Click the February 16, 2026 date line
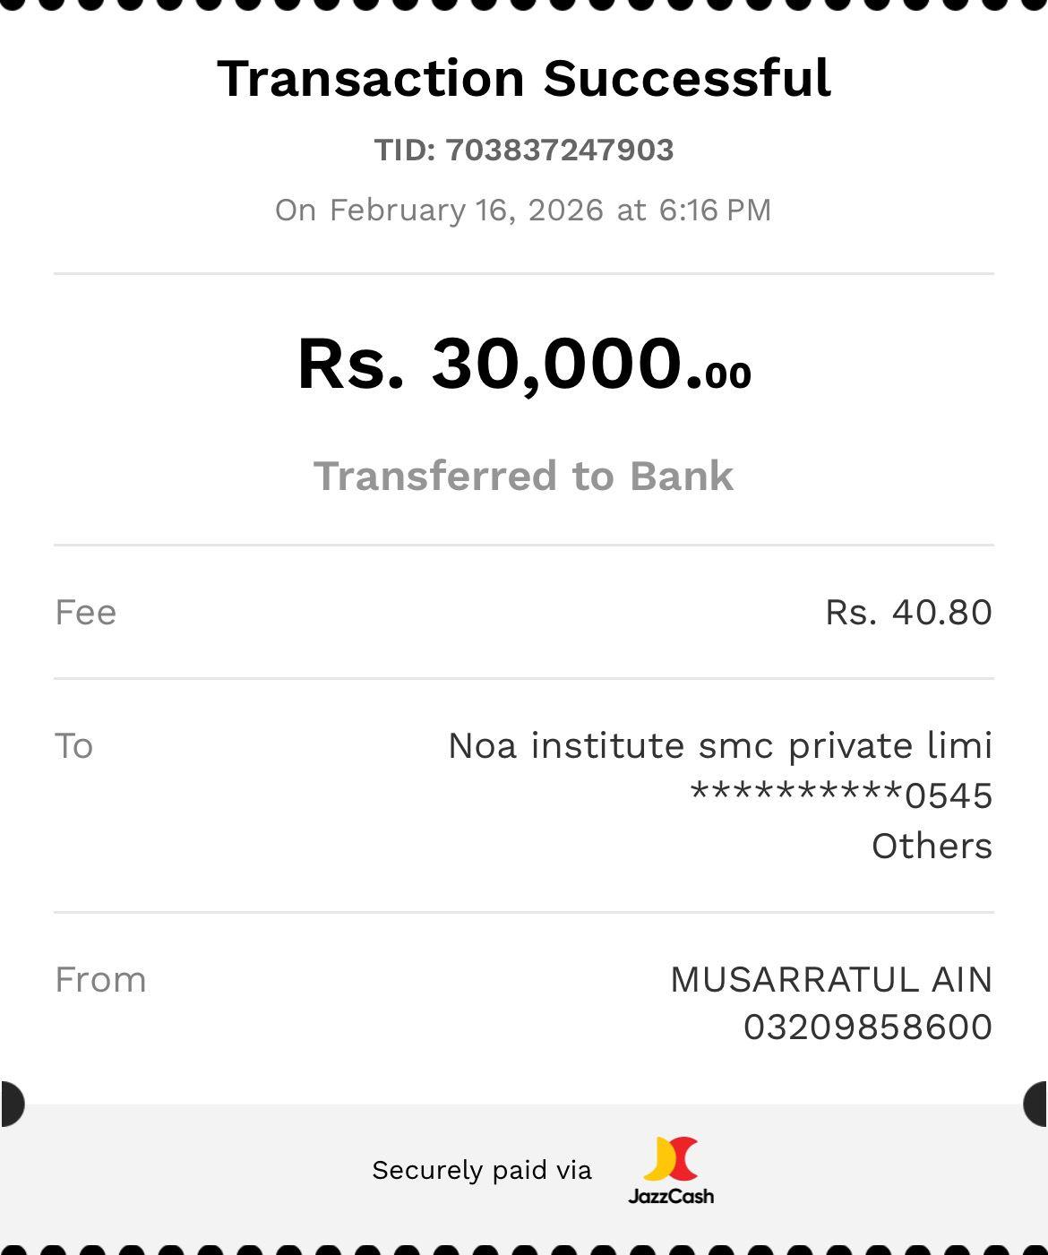The image size is (1048, 1255). tap(523, 210)
